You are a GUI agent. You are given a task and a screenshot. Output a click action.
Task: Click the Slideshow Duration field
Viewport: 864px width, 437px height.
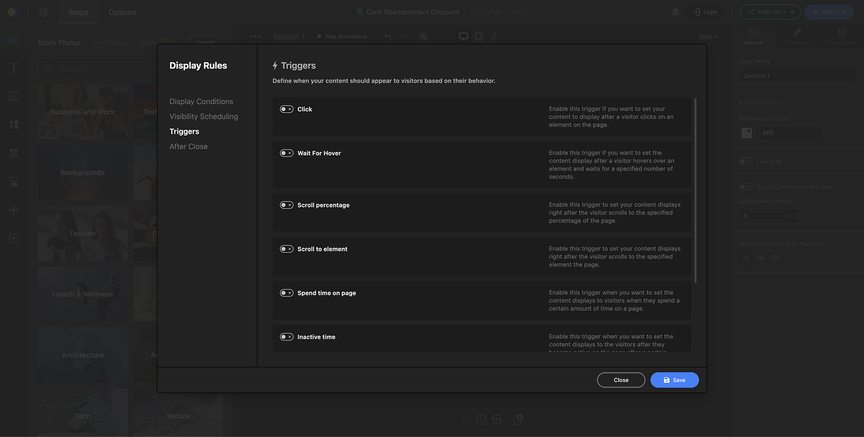pos(768,216)
